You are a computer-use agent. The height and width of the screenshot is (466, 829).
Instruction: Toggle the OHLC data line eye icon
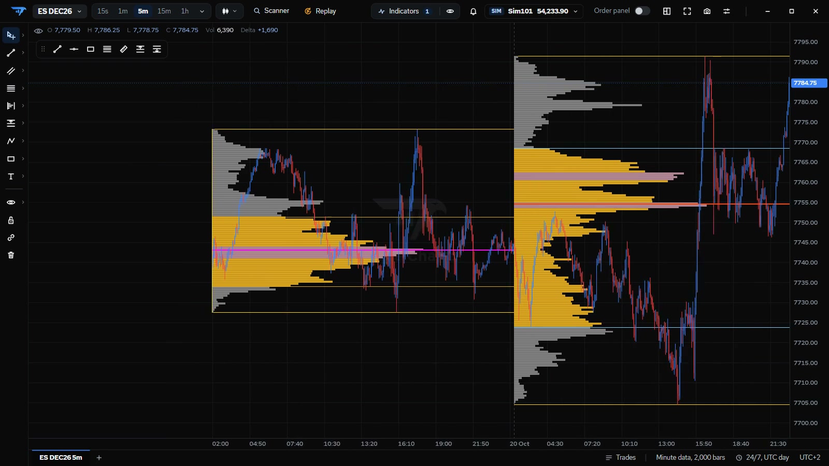[38, 31]
